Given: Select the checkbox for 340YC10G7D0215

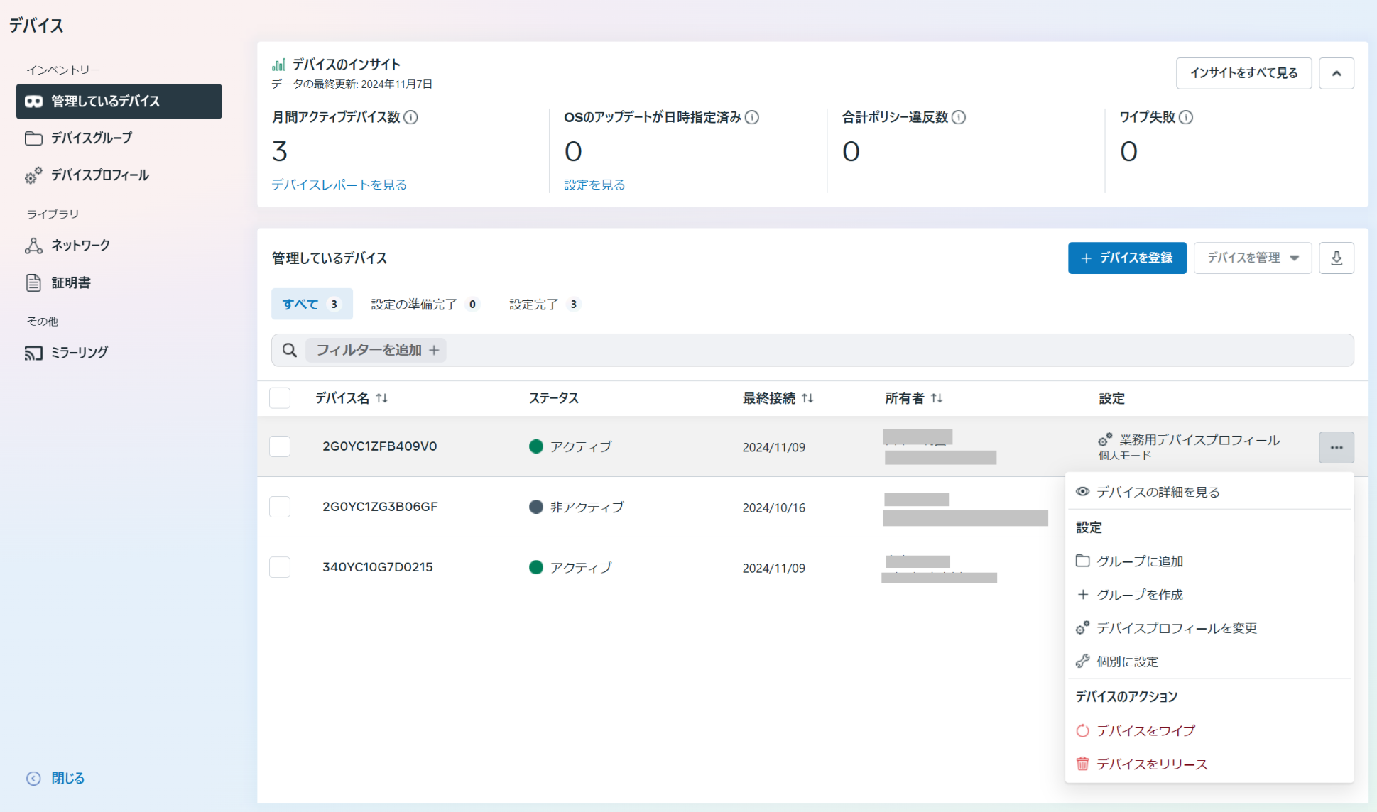Looking at the screenshot, I should coord(280,567).
